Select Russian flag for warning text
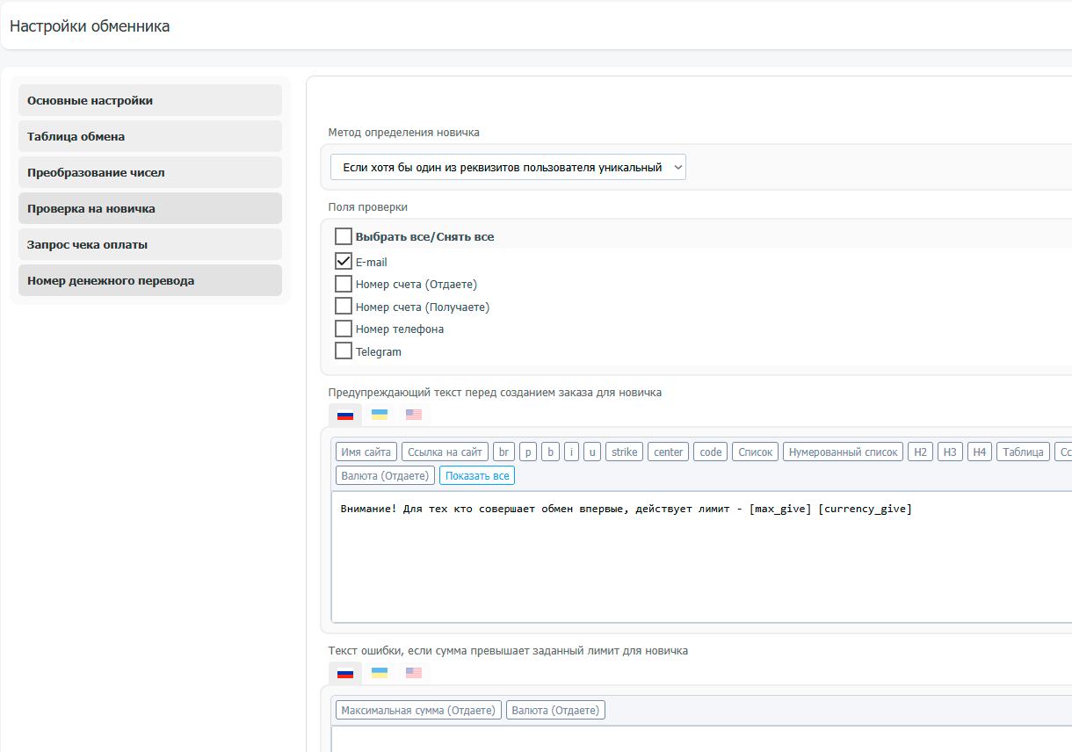Viewport: 1072px width, 752px height. (345, 415)
